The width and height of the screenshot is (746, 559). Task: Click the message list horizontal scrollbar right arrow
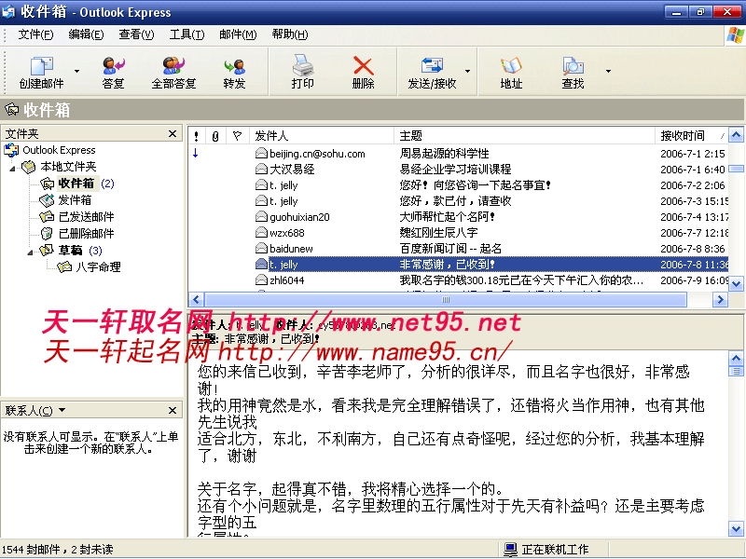(x=720, y=300)
